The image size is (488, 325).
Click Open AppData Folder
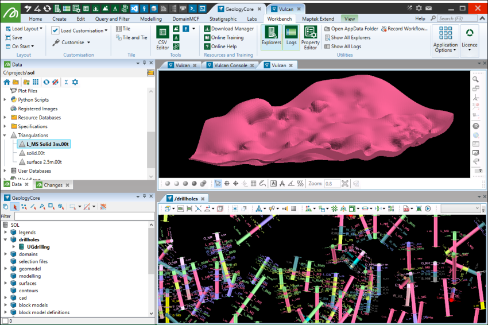click(354, 29)
